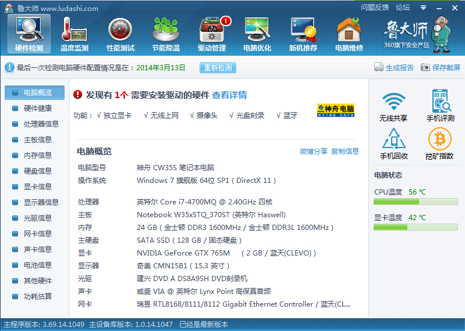465x331 pixels.
Task: Open 挖矿指数 bitcoin mining index
Action: pos(440,144)
